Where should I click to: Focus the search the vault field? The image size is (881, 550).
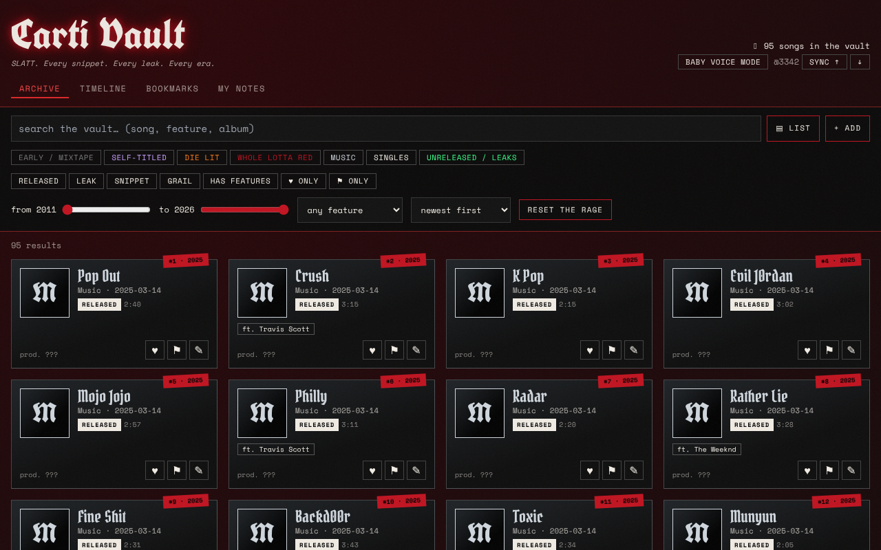tap(386, 129)
